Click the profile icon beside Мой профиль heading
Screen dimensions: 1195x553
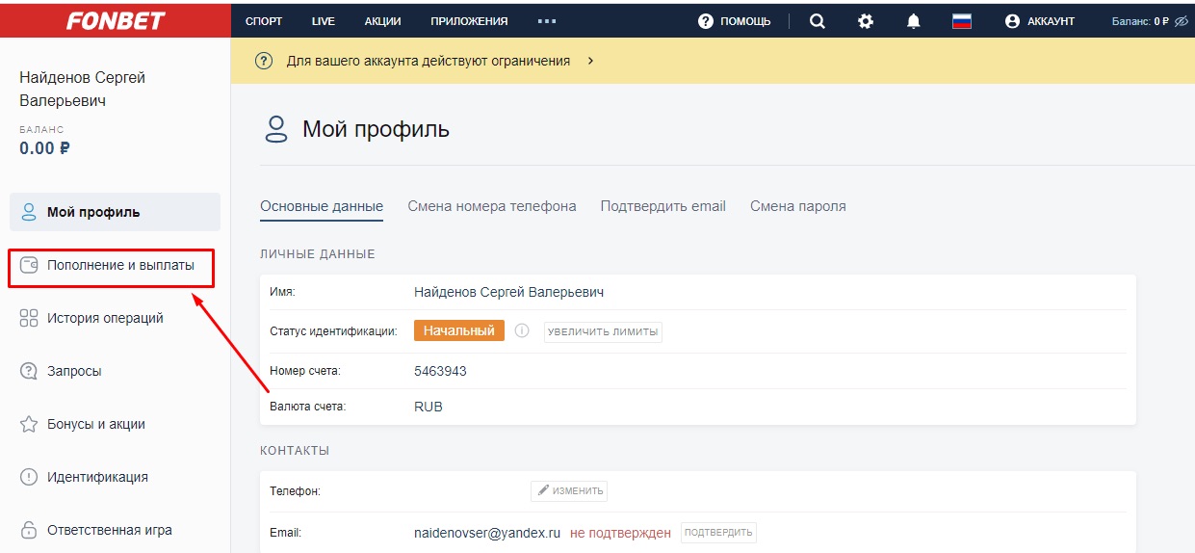tap(276, 129)
